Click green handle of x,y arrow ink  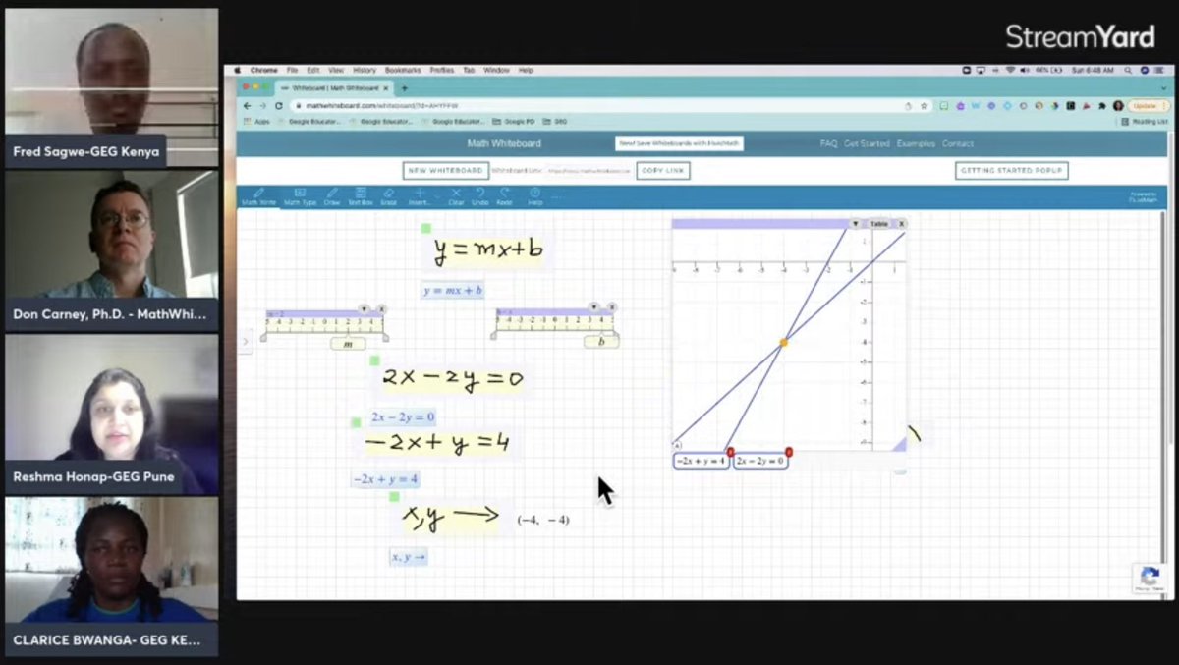[394, 497]
